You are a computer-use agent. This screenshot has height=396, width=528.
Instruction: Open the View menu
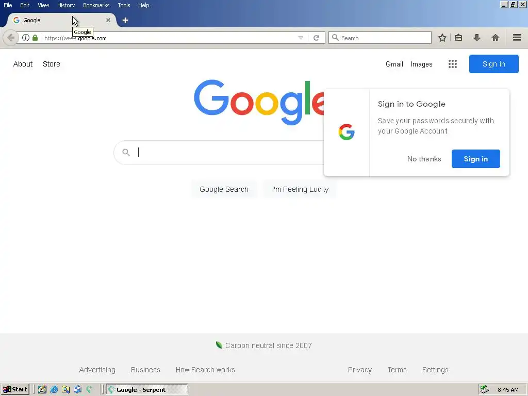click(x=43, y=5)
